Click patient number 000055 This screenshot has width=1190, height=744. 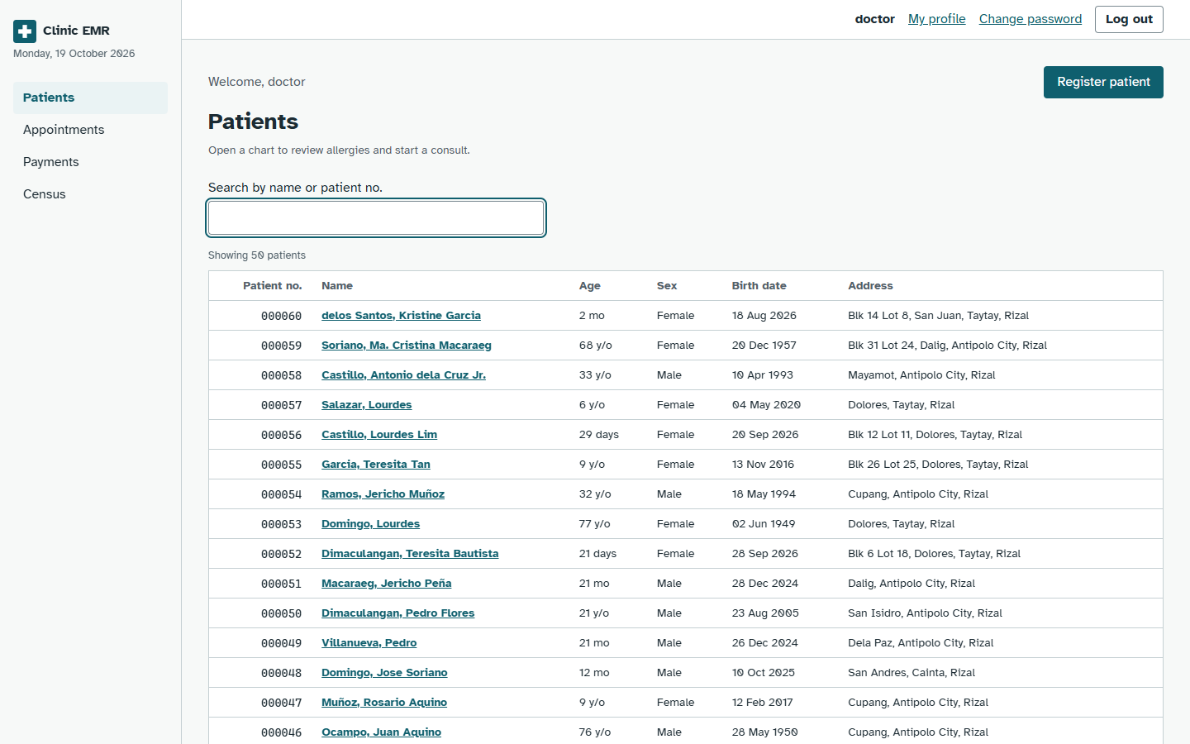pos(281,465)
